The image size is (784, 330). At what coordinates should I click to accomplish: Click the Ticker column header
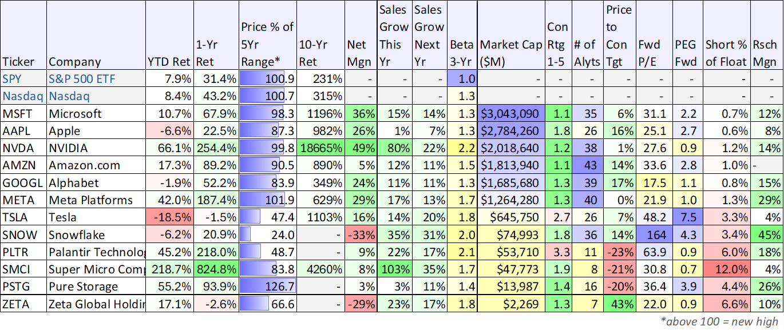coord(23,35)
